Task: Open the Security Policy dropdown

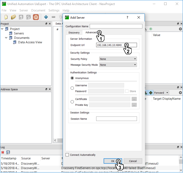Action: [x=118, y=59]
